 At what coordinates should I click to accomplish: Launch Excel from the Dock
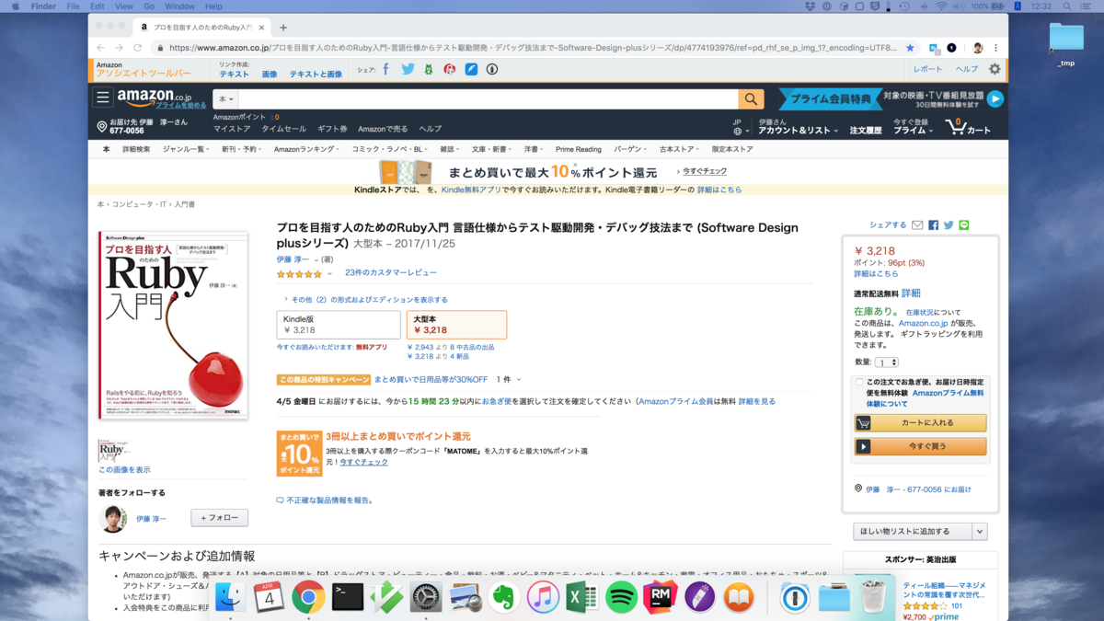tap(582, 598)
